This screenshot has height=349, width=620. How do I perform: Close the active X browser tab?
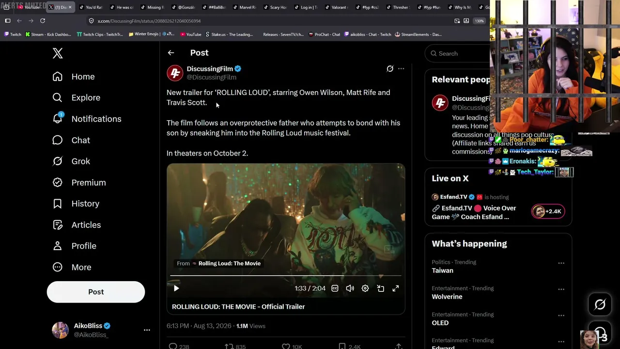click(70, 7)
